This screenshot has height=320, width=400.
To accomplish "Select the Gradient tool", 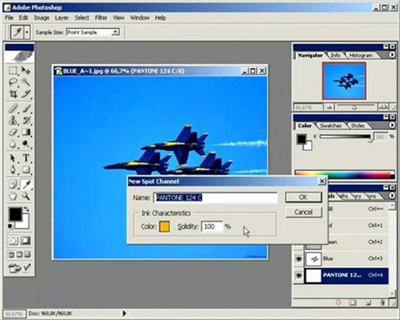I will coord(26,132).
